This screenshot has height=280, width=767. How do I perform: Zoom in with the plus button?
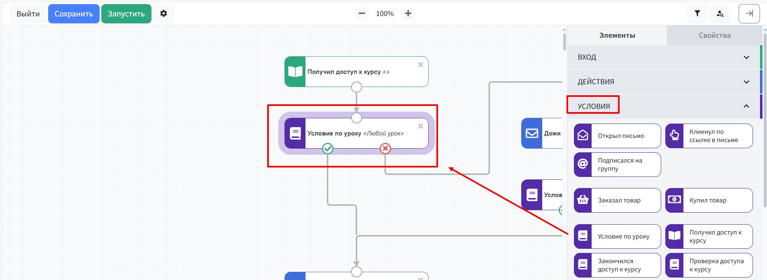[x=408, y=14]
